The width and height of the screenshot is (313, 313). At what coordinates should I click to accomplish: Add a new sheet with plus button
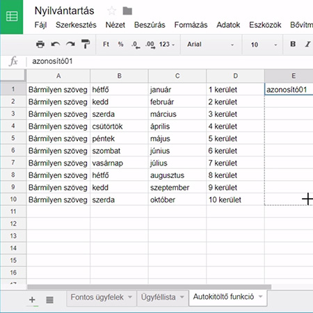(32, 300)
